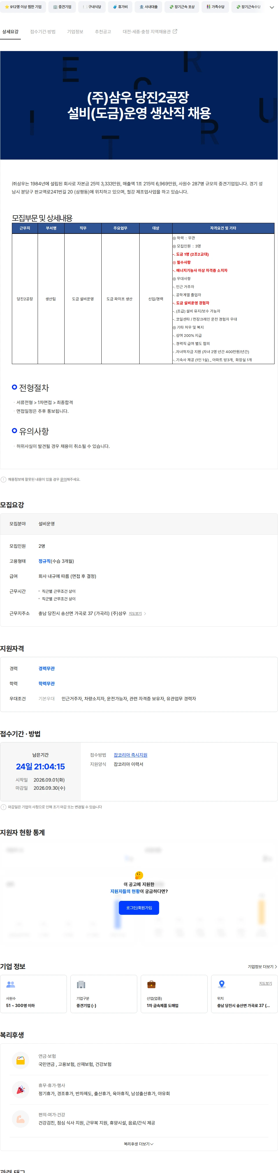This screenshot has width=278, height=1173.
Task: Click the employees icon on 사원수 card
Action: [x=10, y=984]
